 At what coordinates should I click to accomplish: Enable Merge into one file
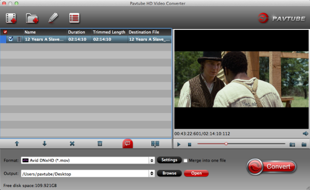(x=185, y=161)
